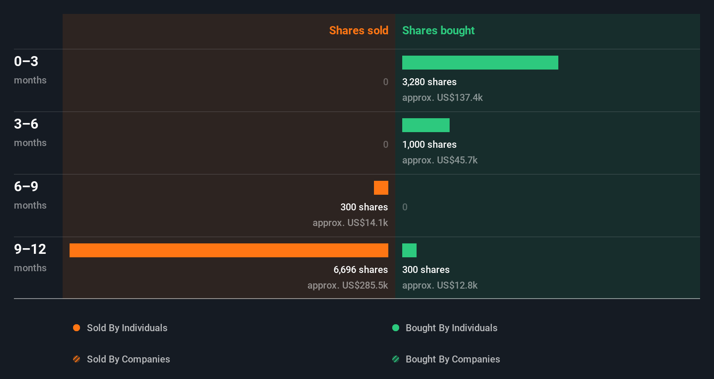Click the striped Sold By Companies legend icon
714x379 pixels.
coord(77,359)
